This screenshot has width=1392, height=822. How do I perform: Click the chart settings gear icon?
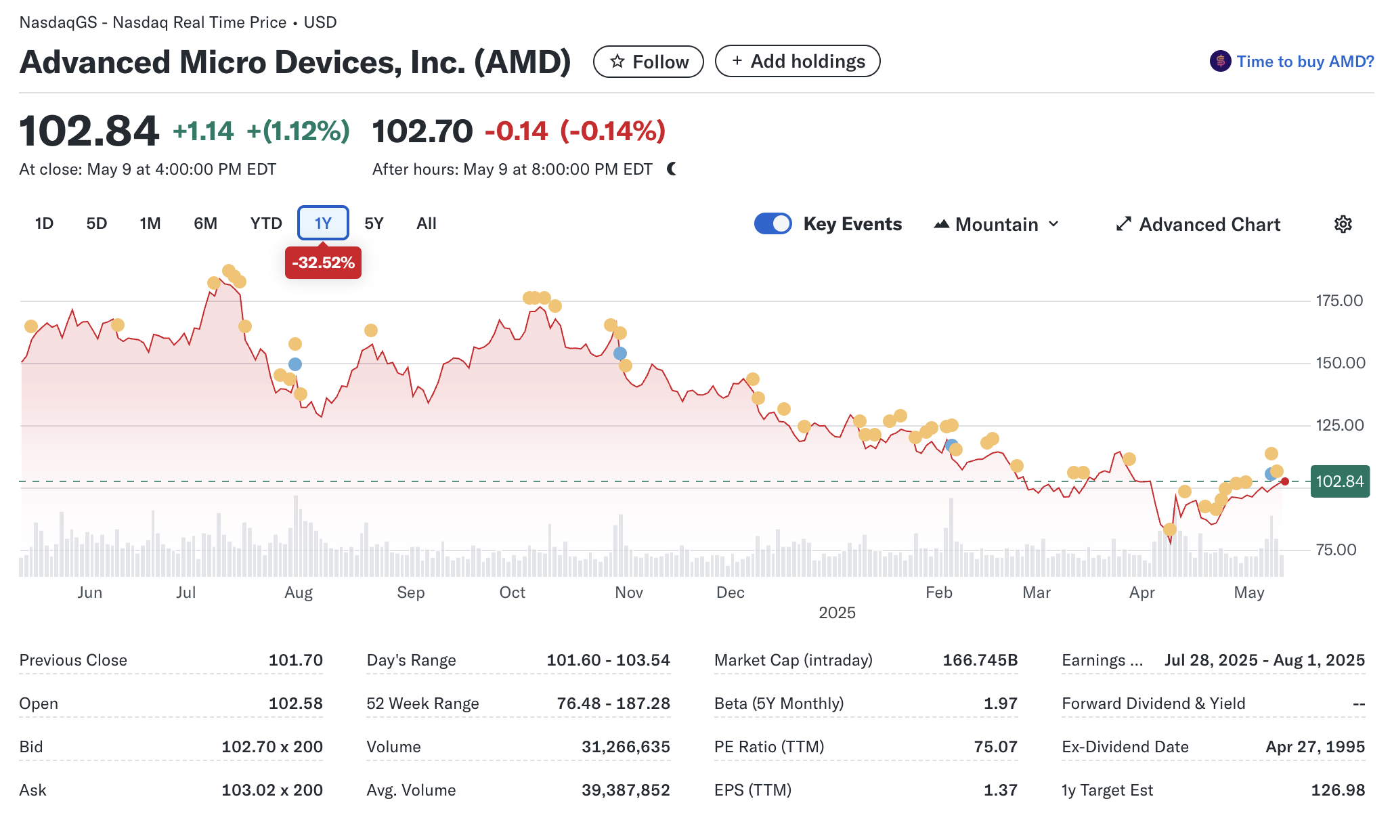coord(1343,224)
